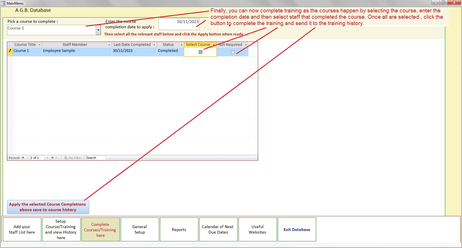462x248 pixels.
Task: Click Apply the selected Course Completions button
Action: (48, 207)
